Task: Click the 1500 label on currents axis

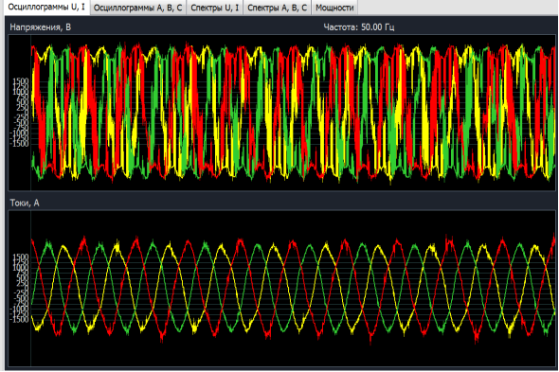Action: pos(20,257)
